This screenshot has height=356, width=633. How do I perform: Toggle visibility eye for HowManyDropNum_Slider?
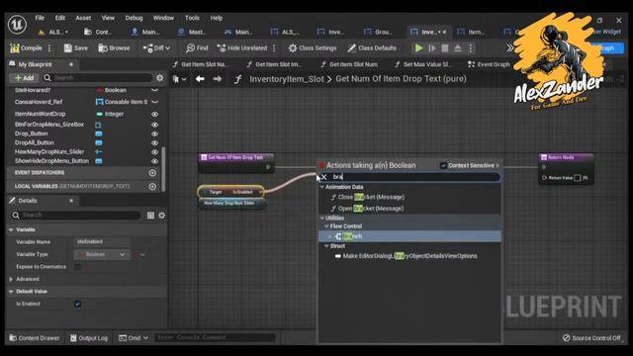(x=154, y=152)
